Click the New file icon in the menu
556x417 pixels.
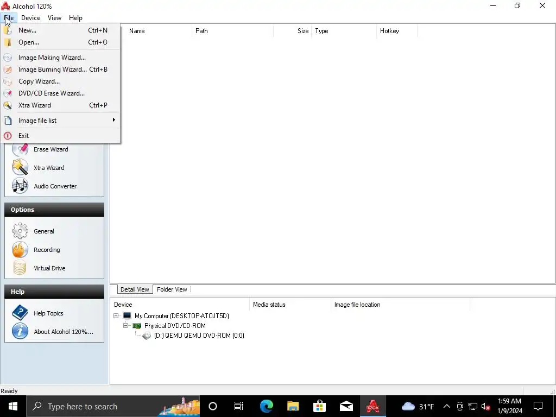[8, 30]
